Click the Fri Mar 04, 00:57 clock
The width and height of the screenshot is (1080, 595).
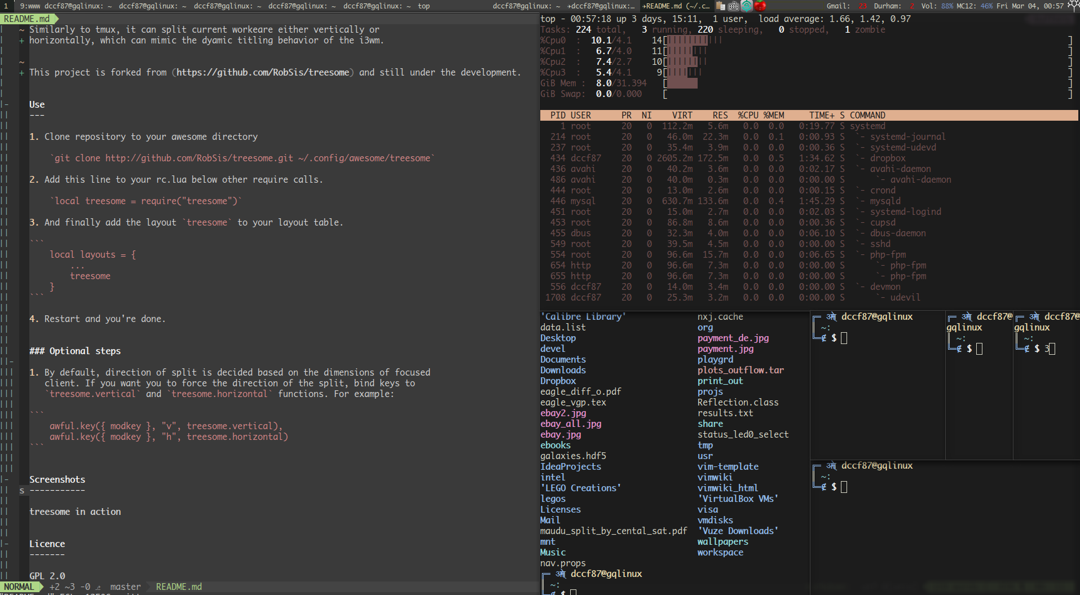point(1030,6)
